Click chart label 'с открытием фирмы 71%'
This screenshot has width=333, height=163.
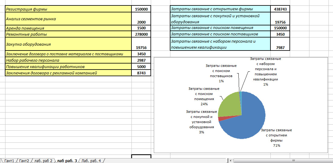tap(276, 138)
